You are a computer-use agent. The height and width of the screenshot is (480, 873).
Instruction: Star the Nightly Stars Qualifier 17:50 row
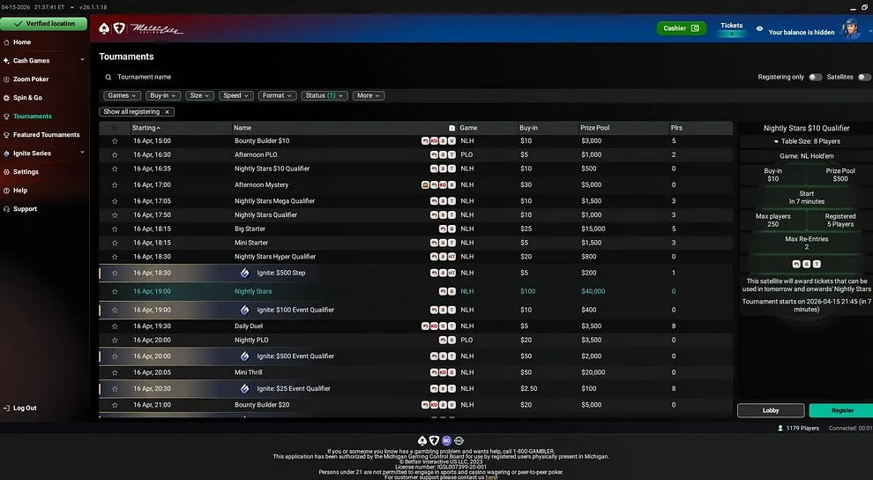coord(115,215)
